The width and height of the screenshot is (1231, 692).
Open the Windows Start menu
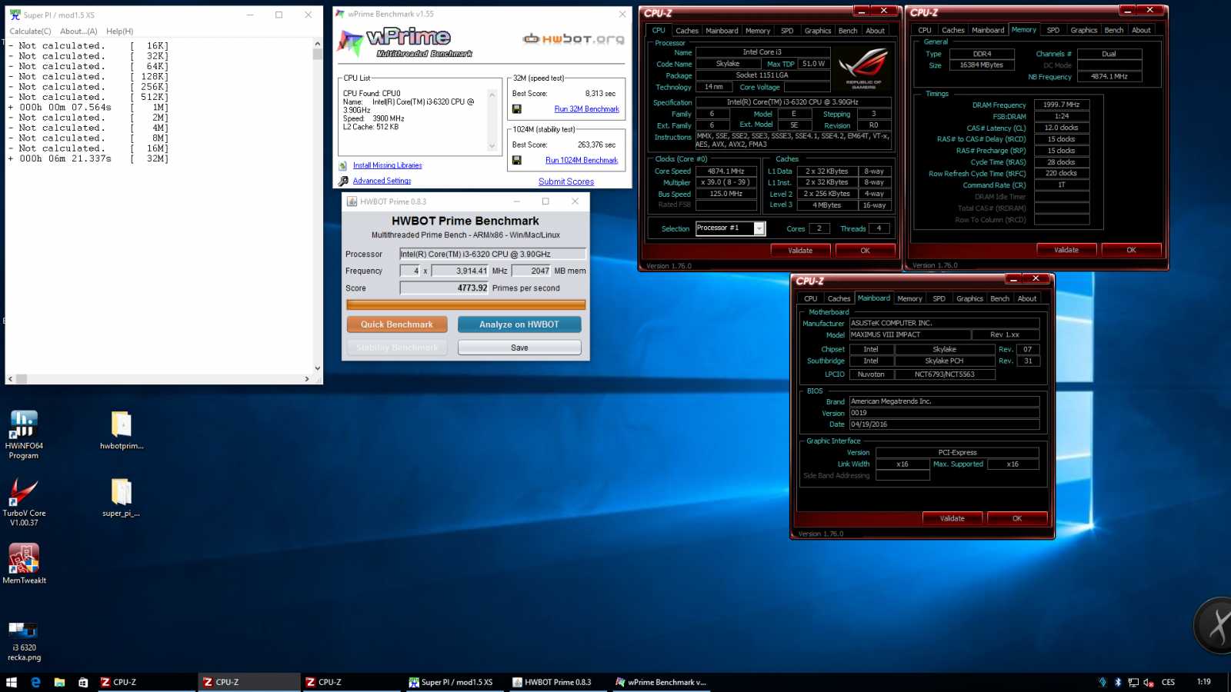[x=12, y=682]
